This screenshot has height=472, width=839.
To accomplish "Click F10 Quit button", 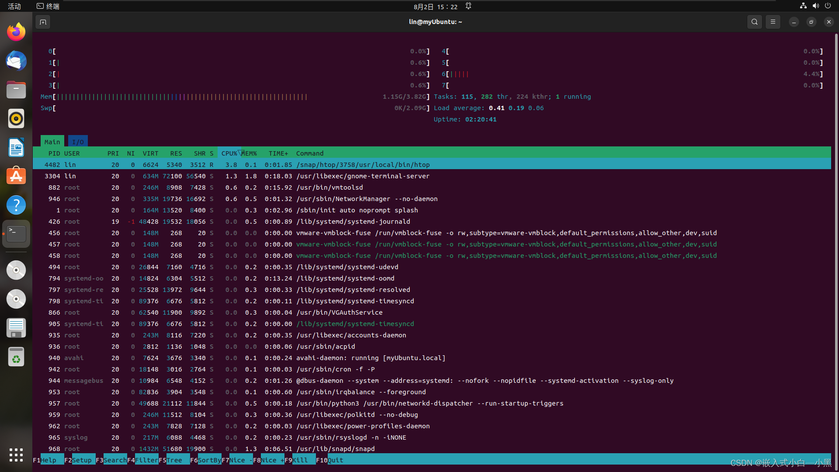I will (x=335, y=460).
